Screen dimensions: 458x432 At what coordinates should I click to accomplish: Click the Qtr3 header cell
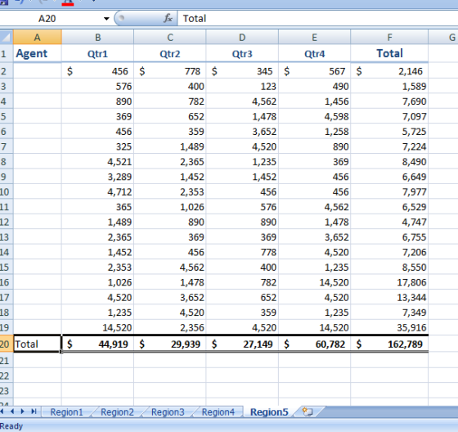[x=242, y=53]
